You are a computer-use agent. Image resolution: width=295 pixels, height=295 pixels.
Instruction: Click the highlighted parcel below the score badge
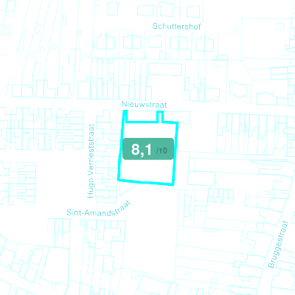147,171
